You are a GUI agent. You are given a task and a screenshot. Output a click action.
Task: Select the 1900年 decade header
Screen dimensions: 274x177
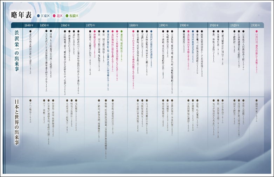[184, 25]
